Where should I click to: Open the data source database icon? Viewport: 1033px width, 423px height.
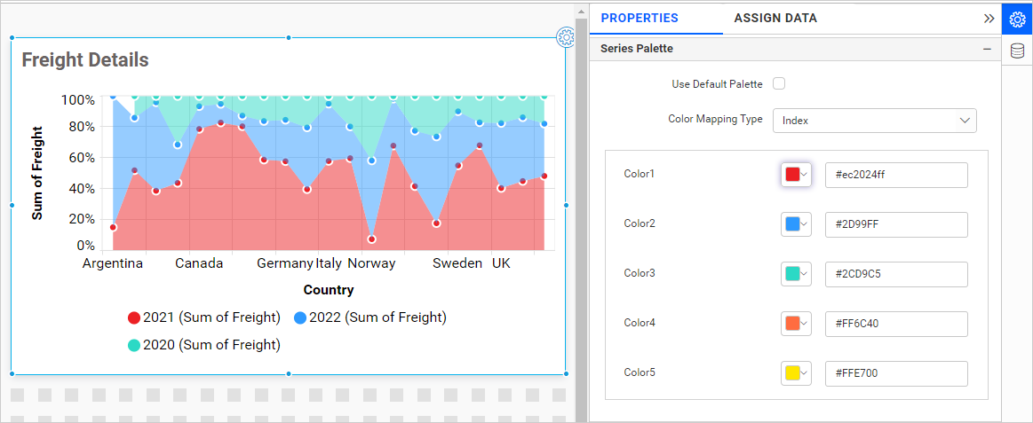click(1017, 51)
